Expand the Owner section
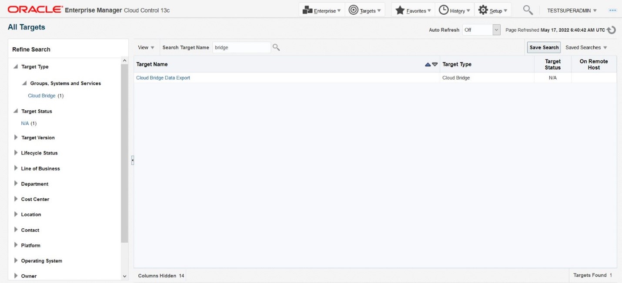 click(16, 276)
